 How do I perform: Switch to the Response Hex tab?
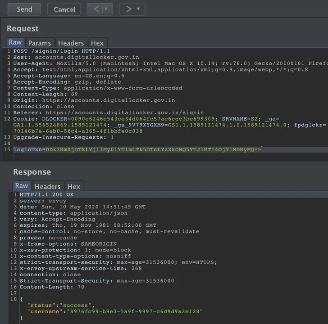coord(74,186)
